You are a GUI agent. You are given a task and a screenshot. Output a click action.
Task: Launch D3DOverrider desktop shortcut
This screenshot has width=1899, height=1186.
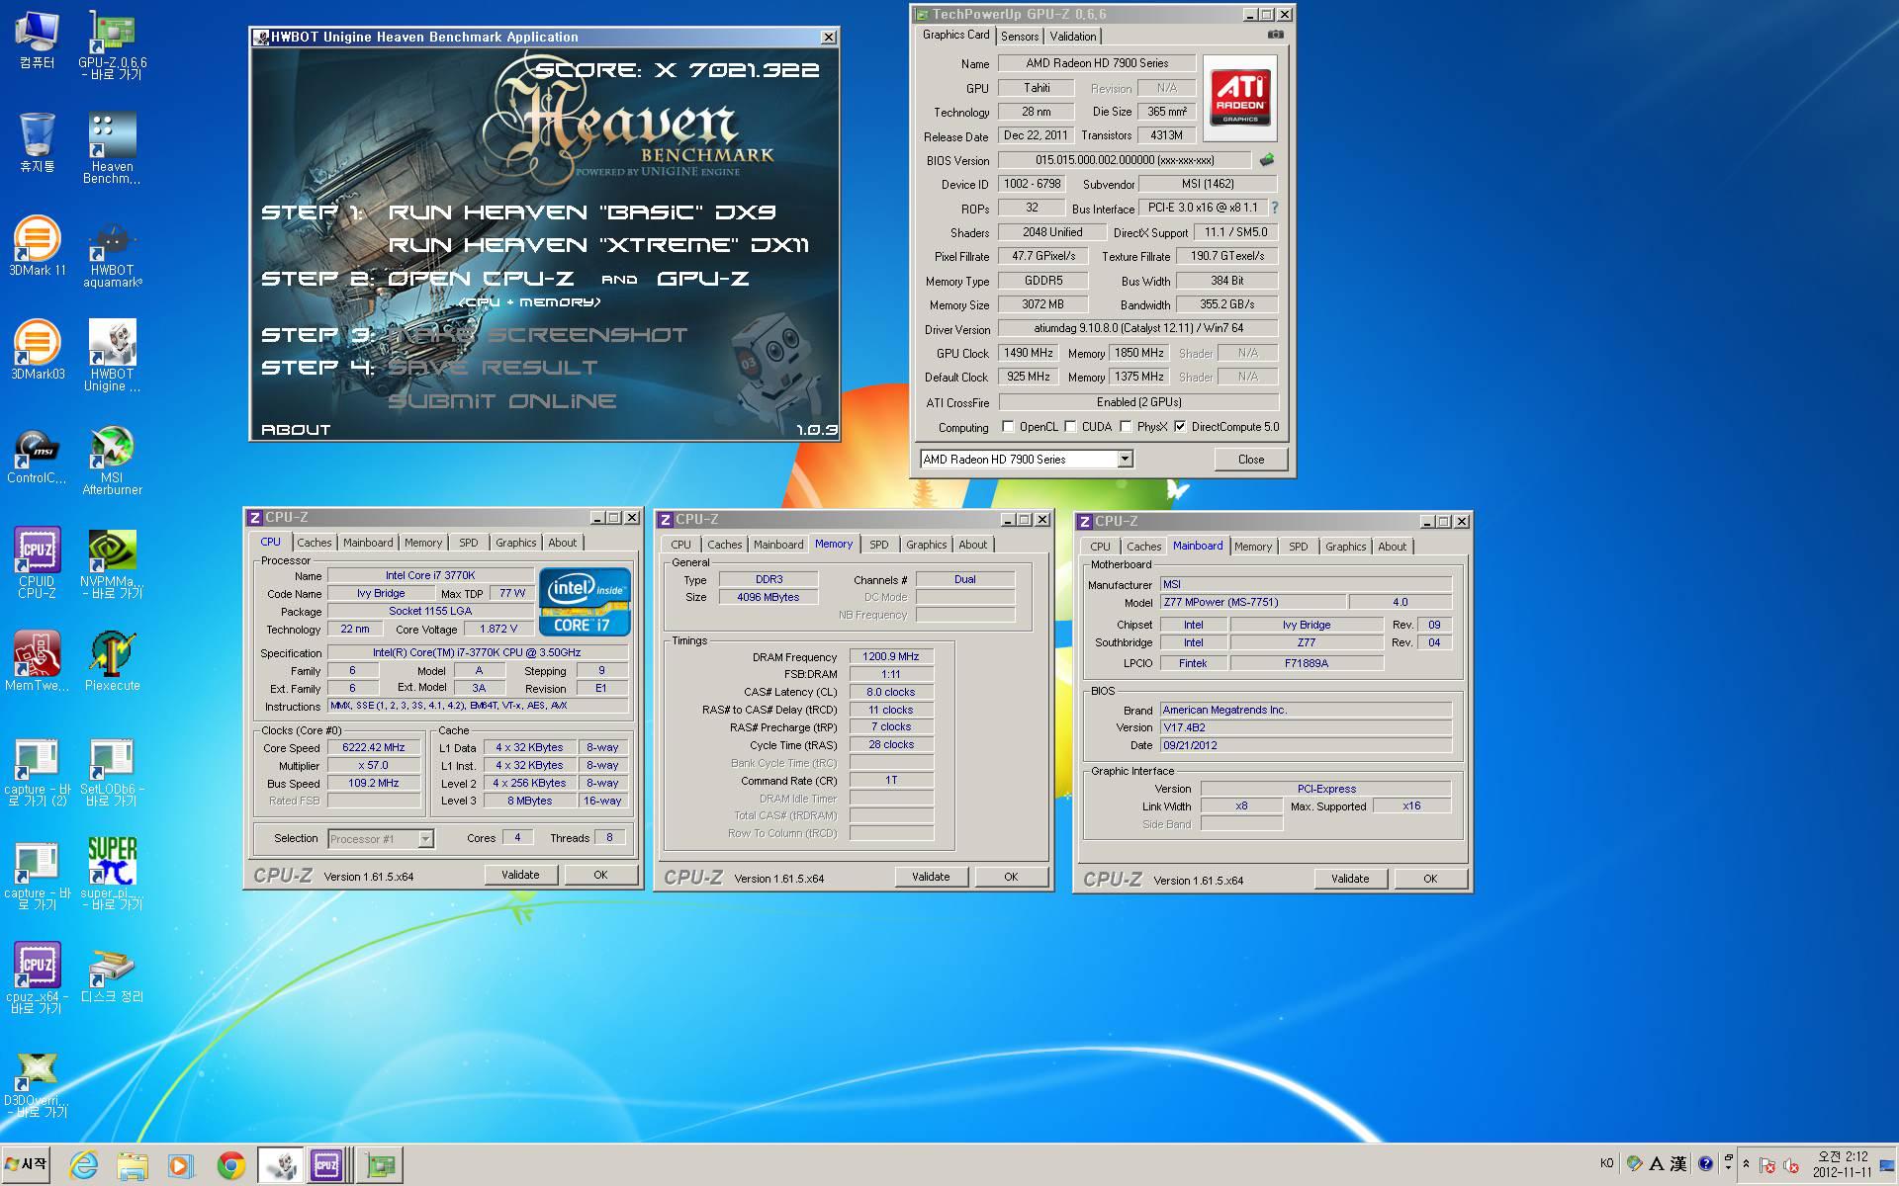tap(37, 1084)
